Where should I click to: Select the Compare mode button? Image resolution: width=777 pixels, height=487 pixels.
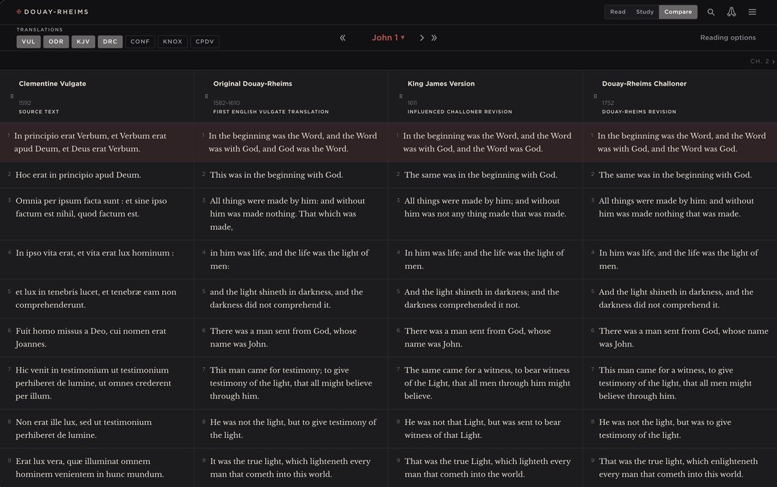677,12
